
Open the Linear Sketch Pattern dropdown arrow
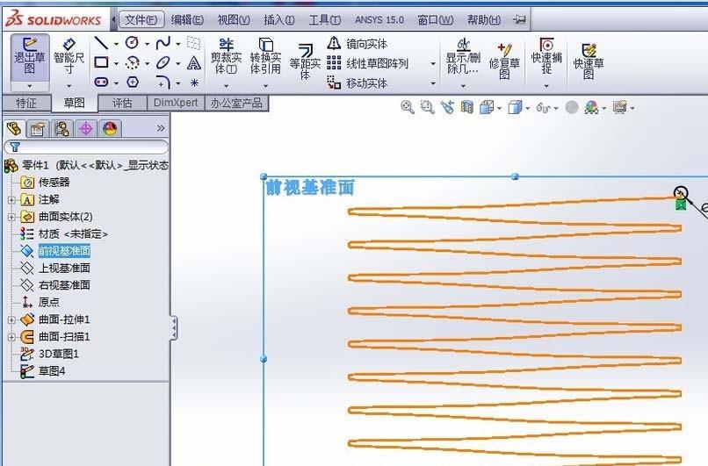[433, 63]
